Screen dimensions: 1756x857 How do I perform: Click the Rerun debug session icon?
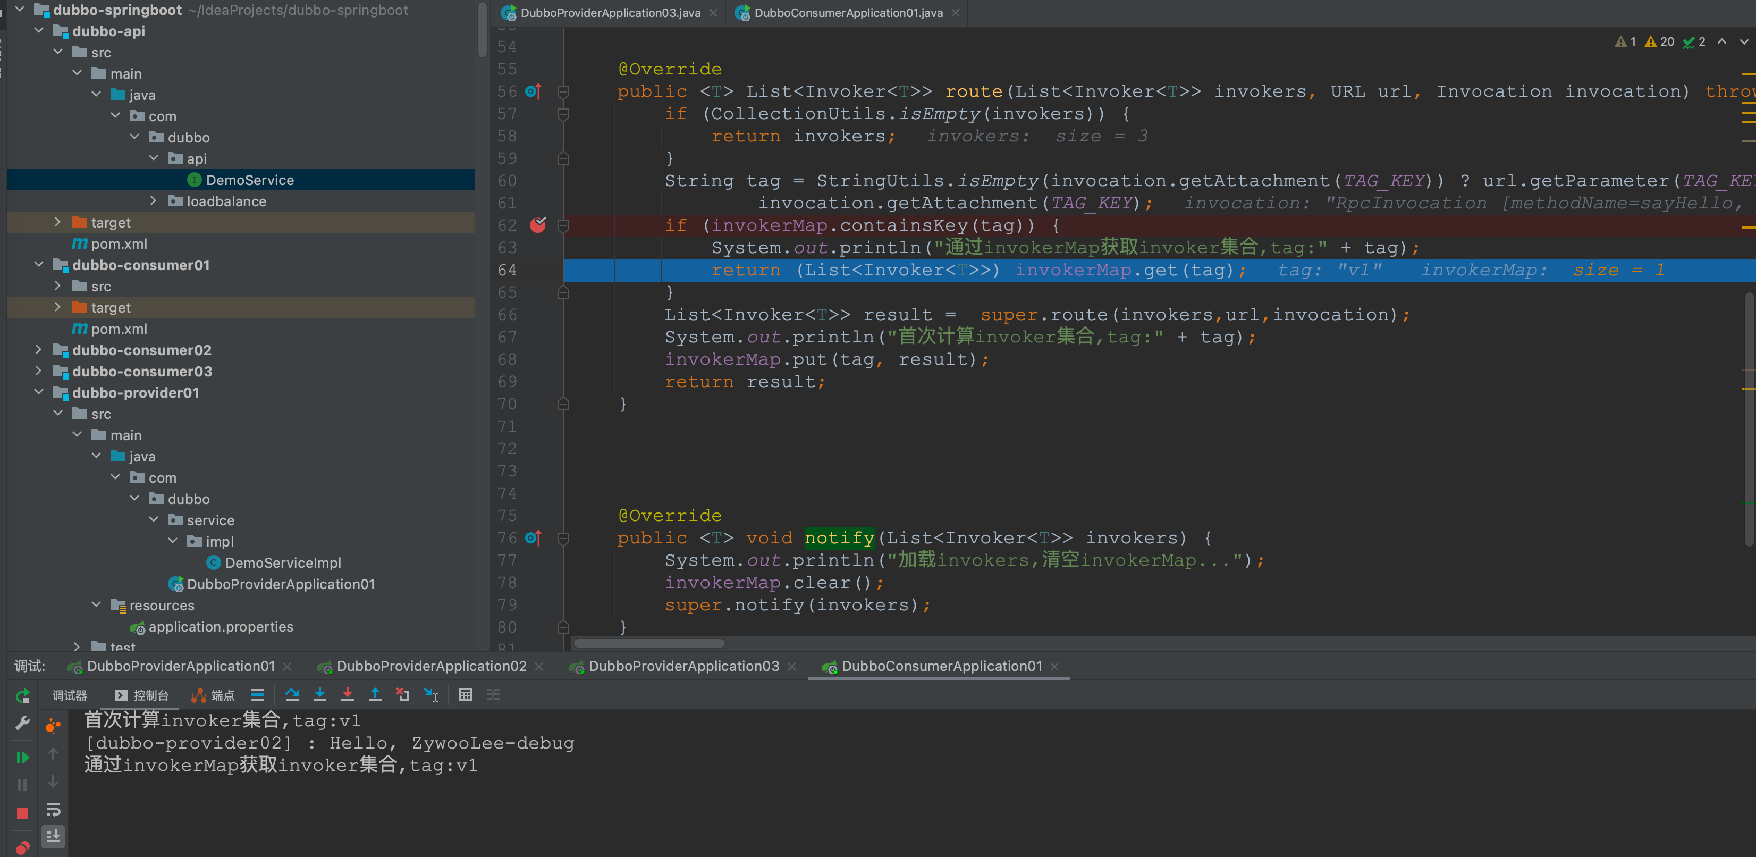(22, 695)
